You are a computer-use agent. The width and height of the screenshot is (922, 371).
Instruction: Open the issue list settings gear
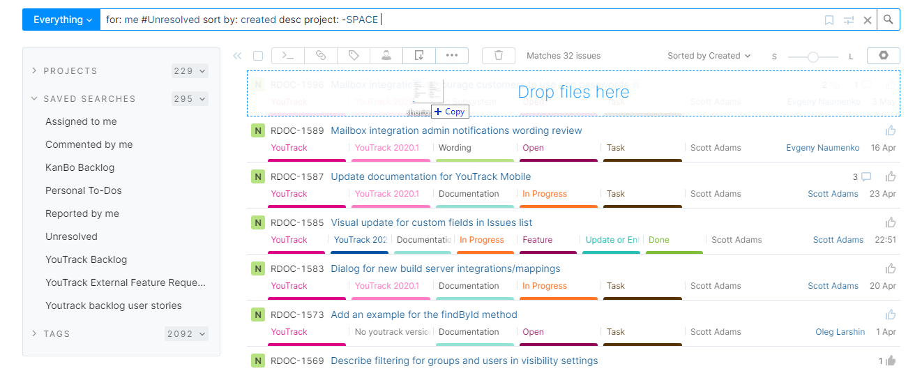click(883, 56)
